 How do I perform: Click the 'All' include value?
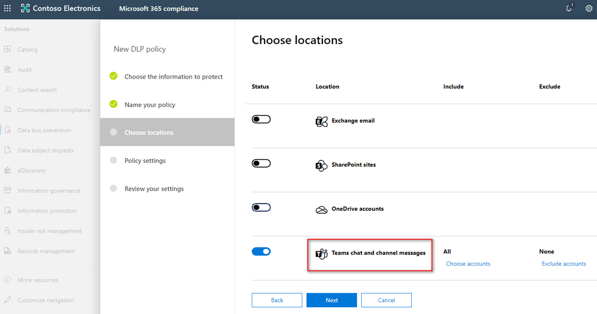447,251
